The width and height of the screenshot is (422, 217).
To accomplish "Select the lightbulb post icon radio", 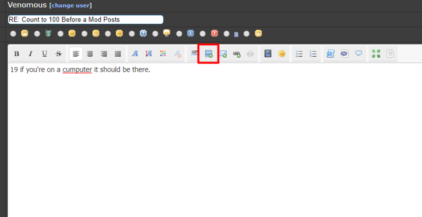I will tap(155, 33).
